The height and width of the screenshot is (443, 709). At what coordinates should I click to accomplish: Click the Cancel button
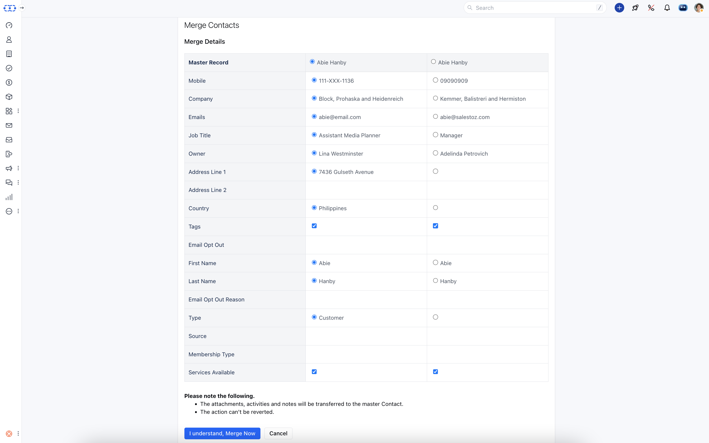point(278,433)
